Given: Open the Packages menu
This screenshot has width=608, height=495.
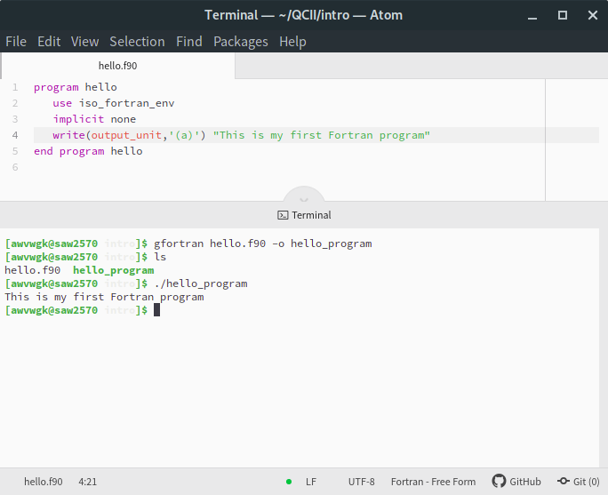Looking at the screenshot, I should (x=241, y=42).
